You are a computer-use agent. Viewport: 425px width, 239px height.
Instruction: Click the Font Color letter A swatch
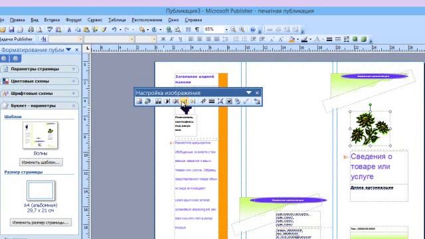tap(317, 39)
